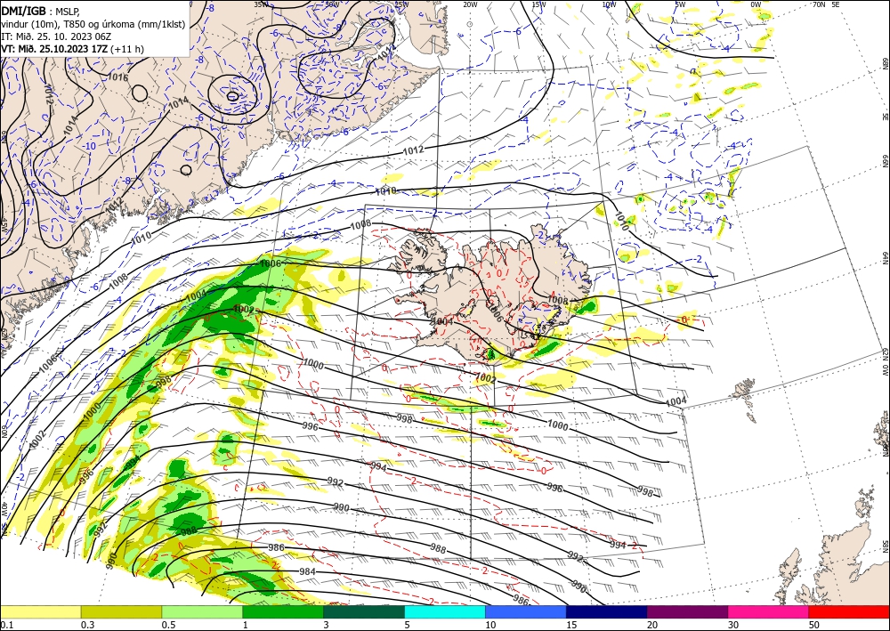The image size is (890, 631).
Task: Pick the blue 10–15 legend band
Action: [526, 611]
